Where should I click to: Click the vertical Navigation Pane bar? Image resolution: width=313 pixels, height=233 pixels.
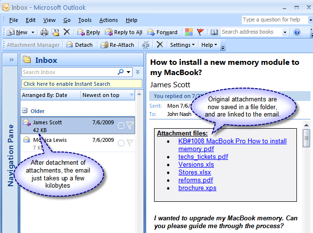coord(10,150)
